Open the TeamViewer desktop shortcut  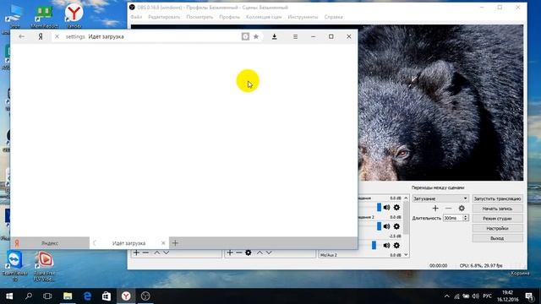[14, 266]
